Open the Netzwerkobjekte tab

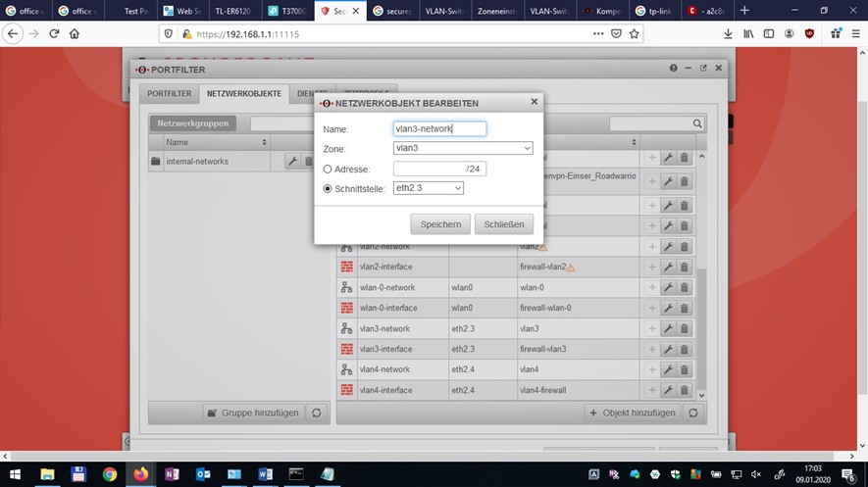tap(243, 94)
